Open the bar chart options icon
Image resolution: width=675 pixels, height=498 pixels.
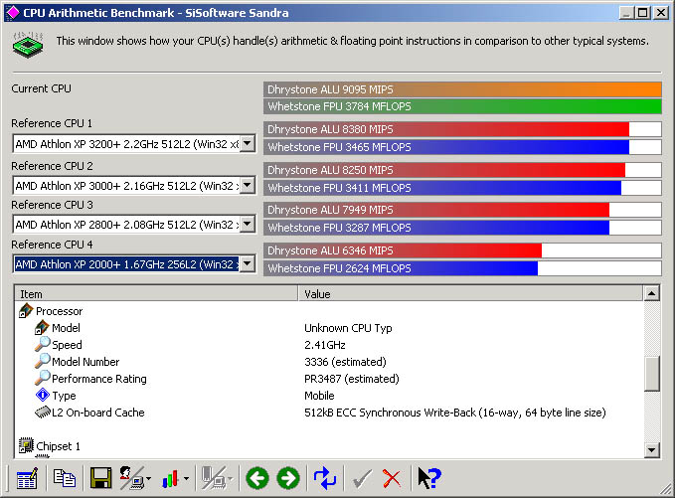click(170, 478)
